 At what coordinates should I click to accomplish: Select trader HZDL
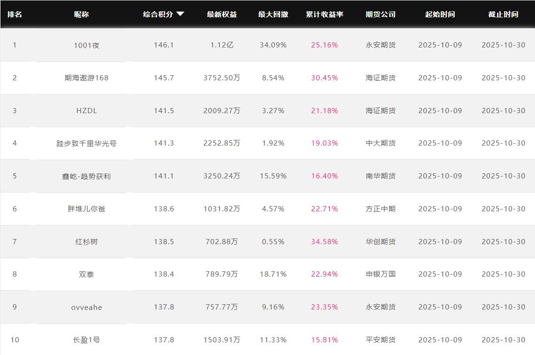click(x=86, y=111)
